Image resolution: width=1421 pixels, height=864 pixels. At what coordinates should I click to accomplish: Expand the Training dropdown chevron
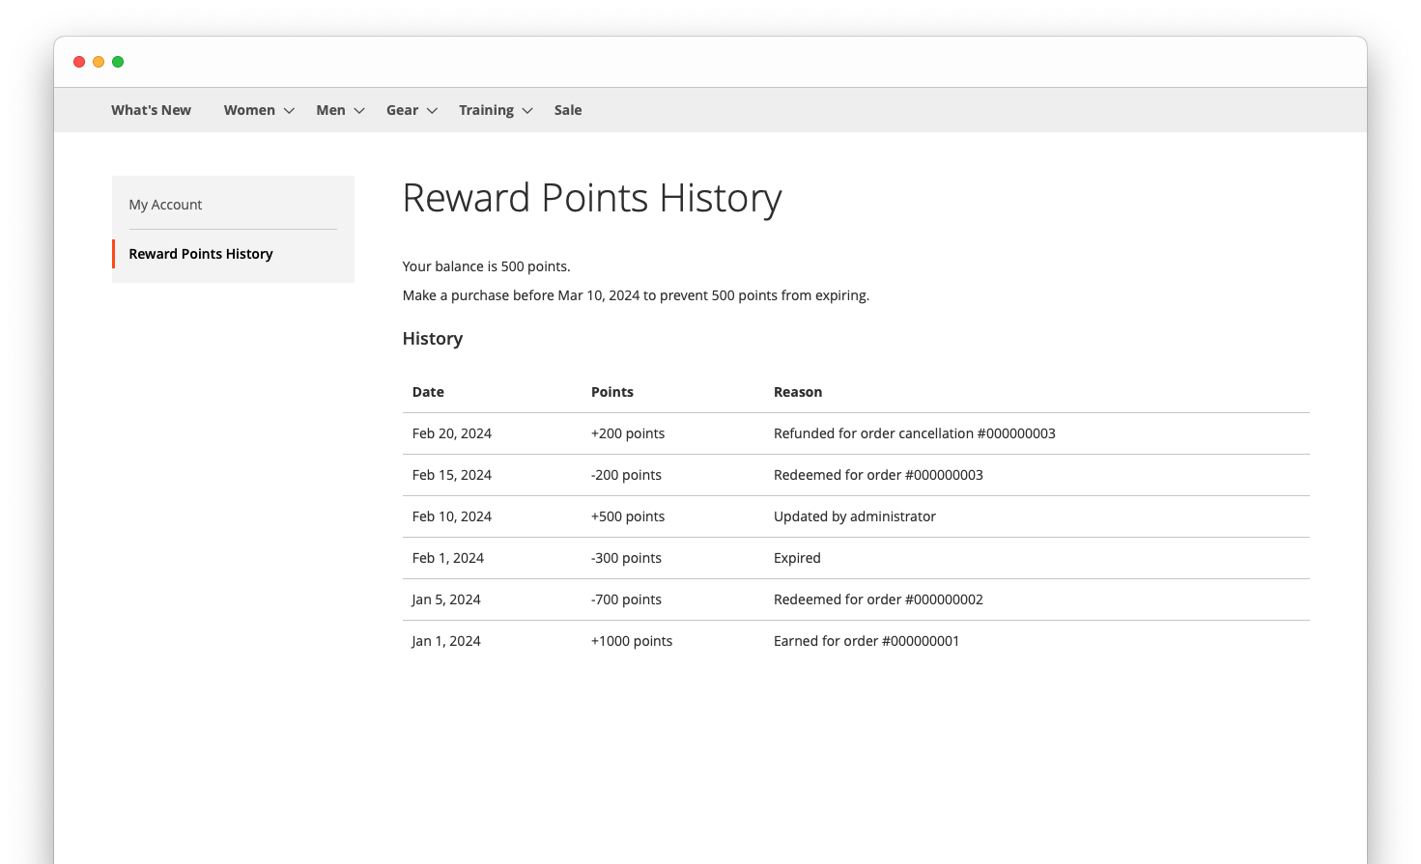click(x=526, y=110)
